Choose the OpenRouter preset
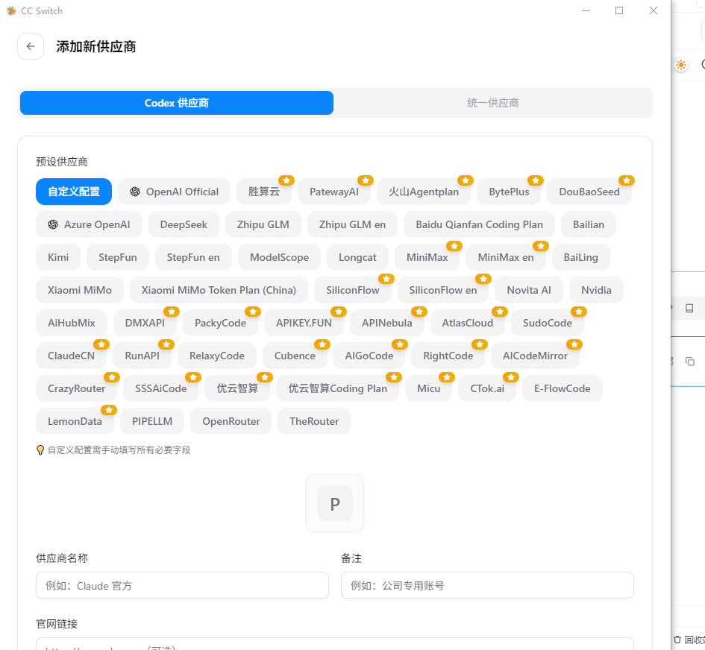Screen dimensions: 705x650 (x=231, y=421)
